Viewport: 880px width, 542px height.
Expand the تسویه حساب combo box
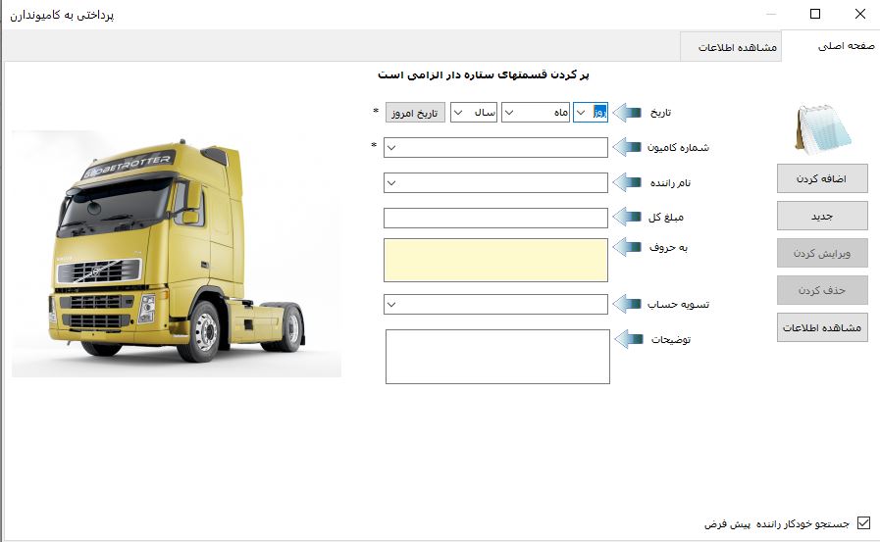392,305
